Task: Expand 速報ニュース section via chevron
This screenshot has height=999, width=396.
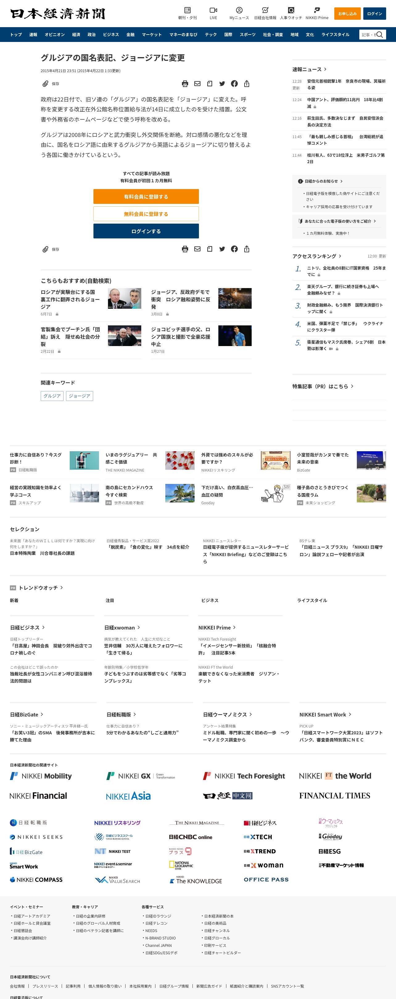Action: point(325,69)
